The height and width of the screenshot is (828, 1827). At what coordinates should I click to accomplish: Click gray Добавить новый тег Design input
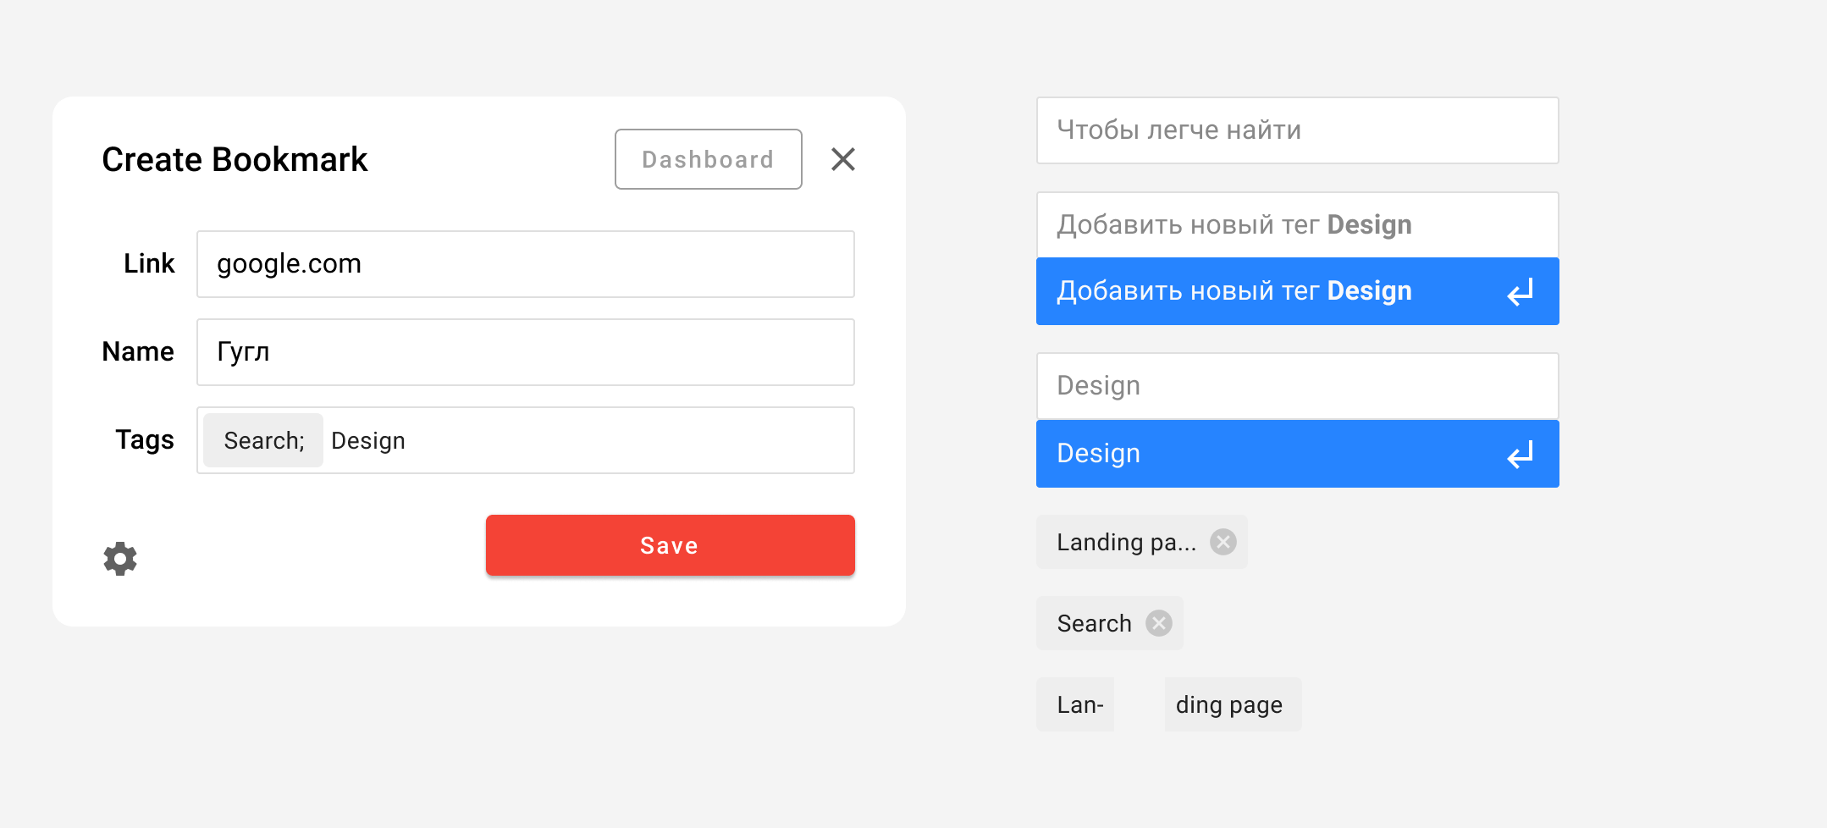point(1297,225)
